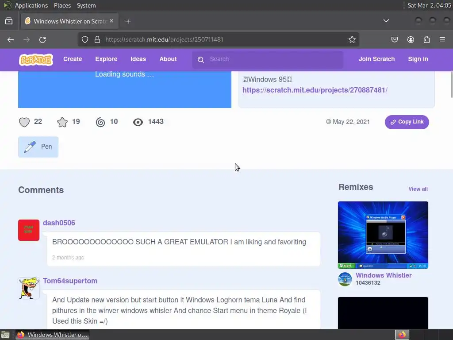
Task: Click the workspace switcher Firefox icon
Action: click(x=402, y=335)
